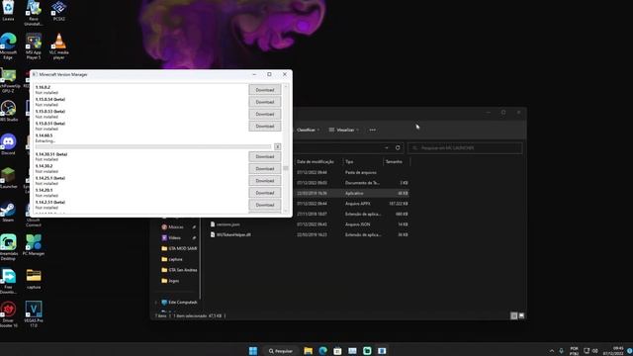Download Minecraft version 1.16.0.2

click(265, 90)
